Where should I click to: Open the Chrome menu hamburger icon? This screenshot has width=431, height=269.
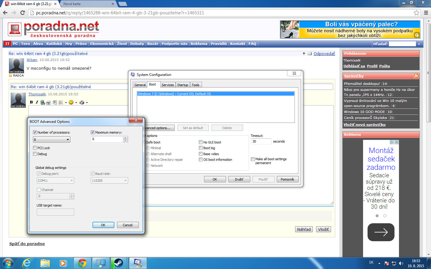(x=426, y=13)
